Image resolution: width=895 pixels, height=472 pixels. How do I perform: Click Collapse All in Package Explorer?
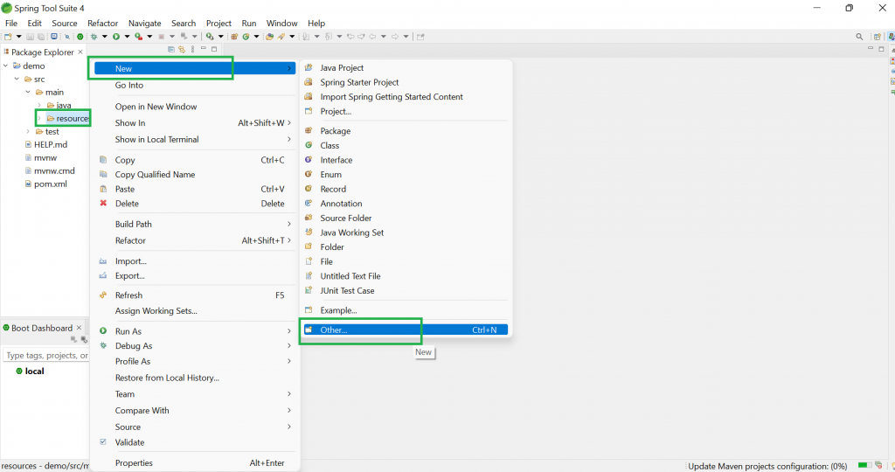171,50
